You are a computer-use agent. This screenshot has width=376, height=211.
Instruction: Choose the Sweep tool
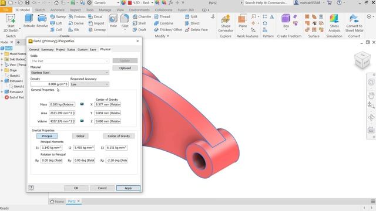pyautogui.click(x=58, y=16)
